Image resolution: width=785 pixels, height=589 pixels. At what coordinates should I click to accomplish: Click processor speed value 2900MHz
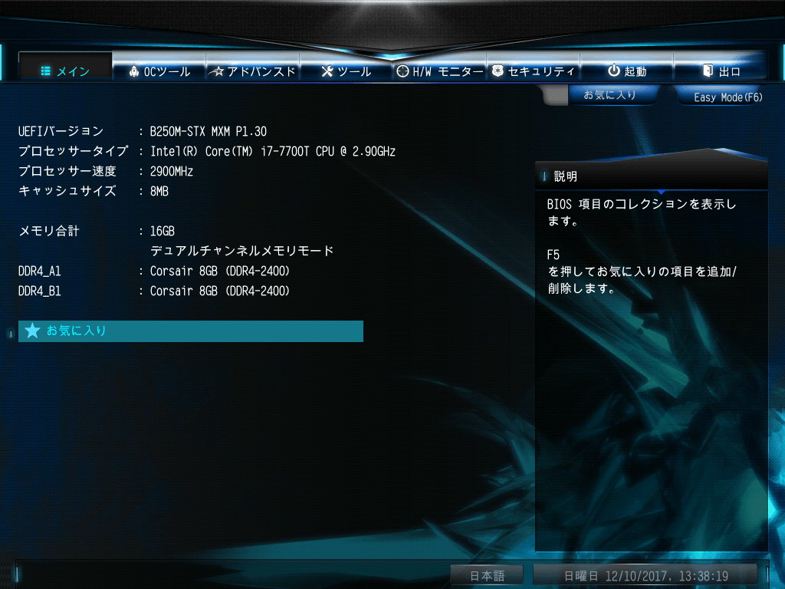171,171
